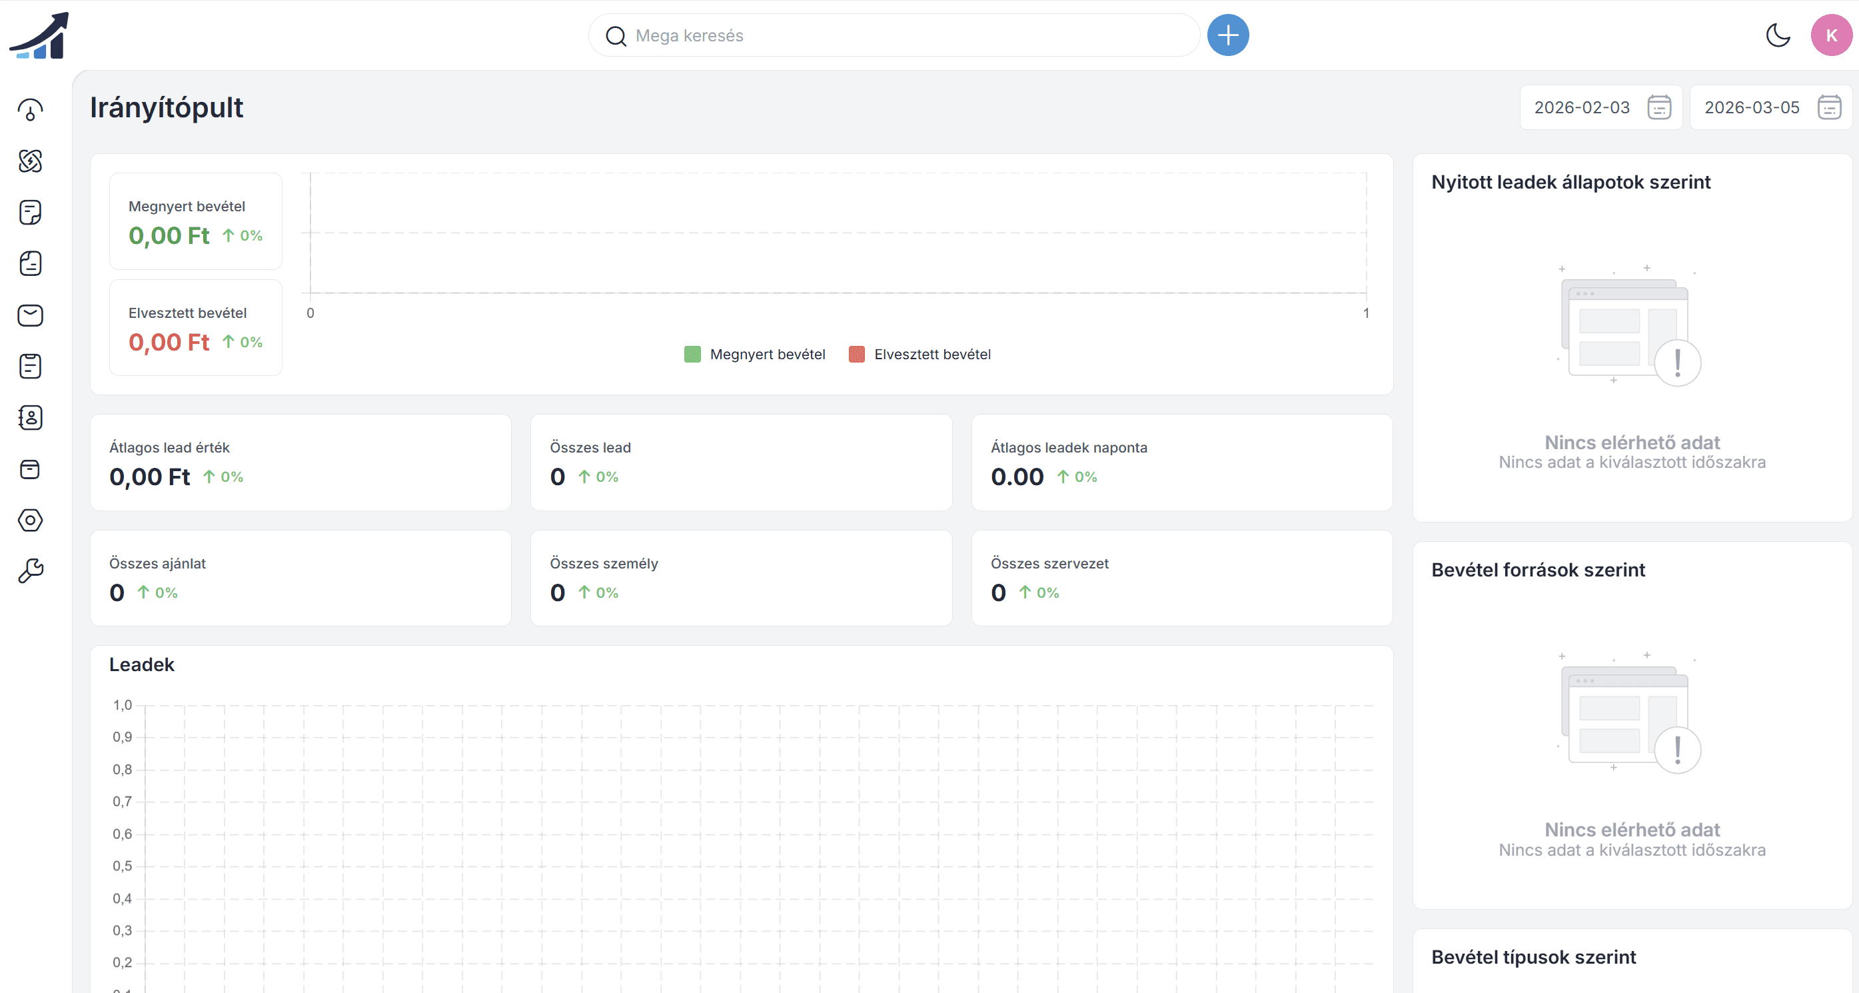Toggle dark mode with the moon icon
The height and width of the screenshot is (993, 1859).
(x=1778, y=35)
